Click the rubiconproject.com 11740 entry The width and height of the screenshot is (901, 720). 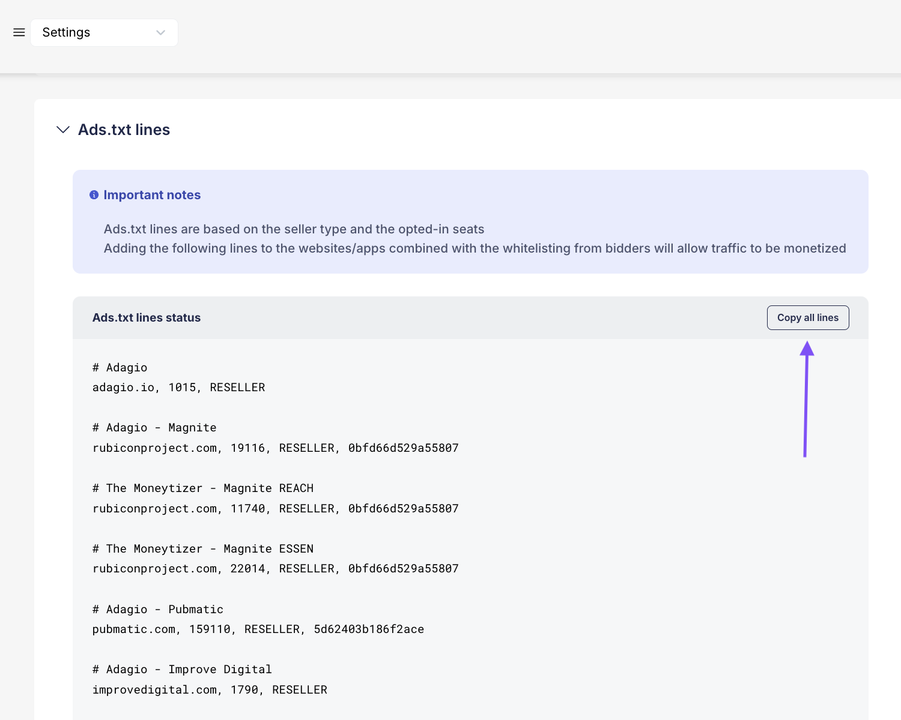[275, 509]
